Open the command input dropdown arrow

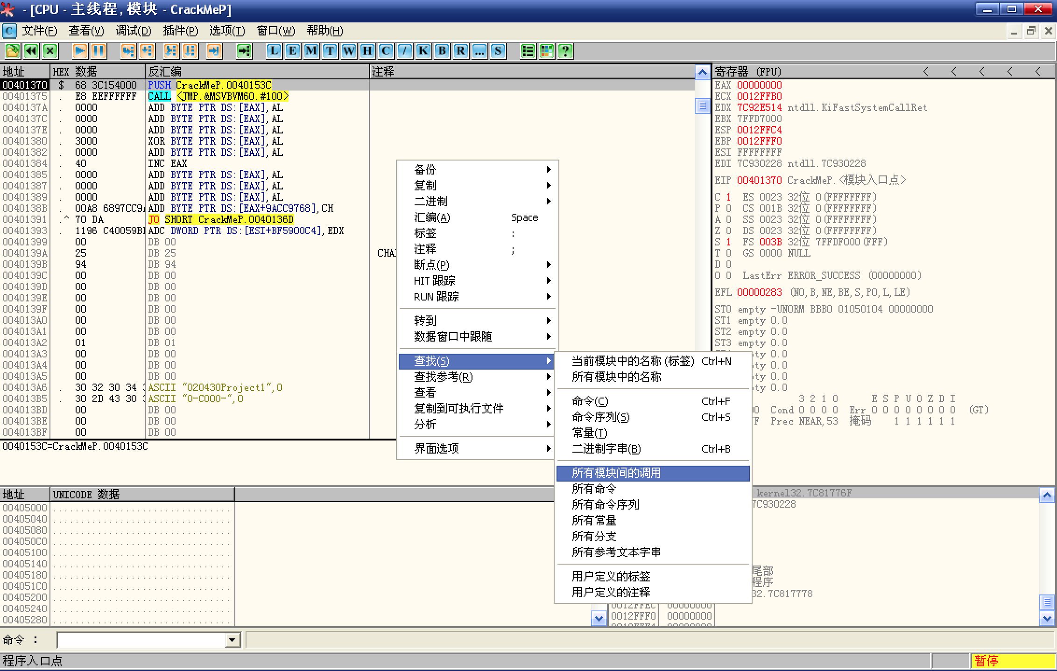232,640
